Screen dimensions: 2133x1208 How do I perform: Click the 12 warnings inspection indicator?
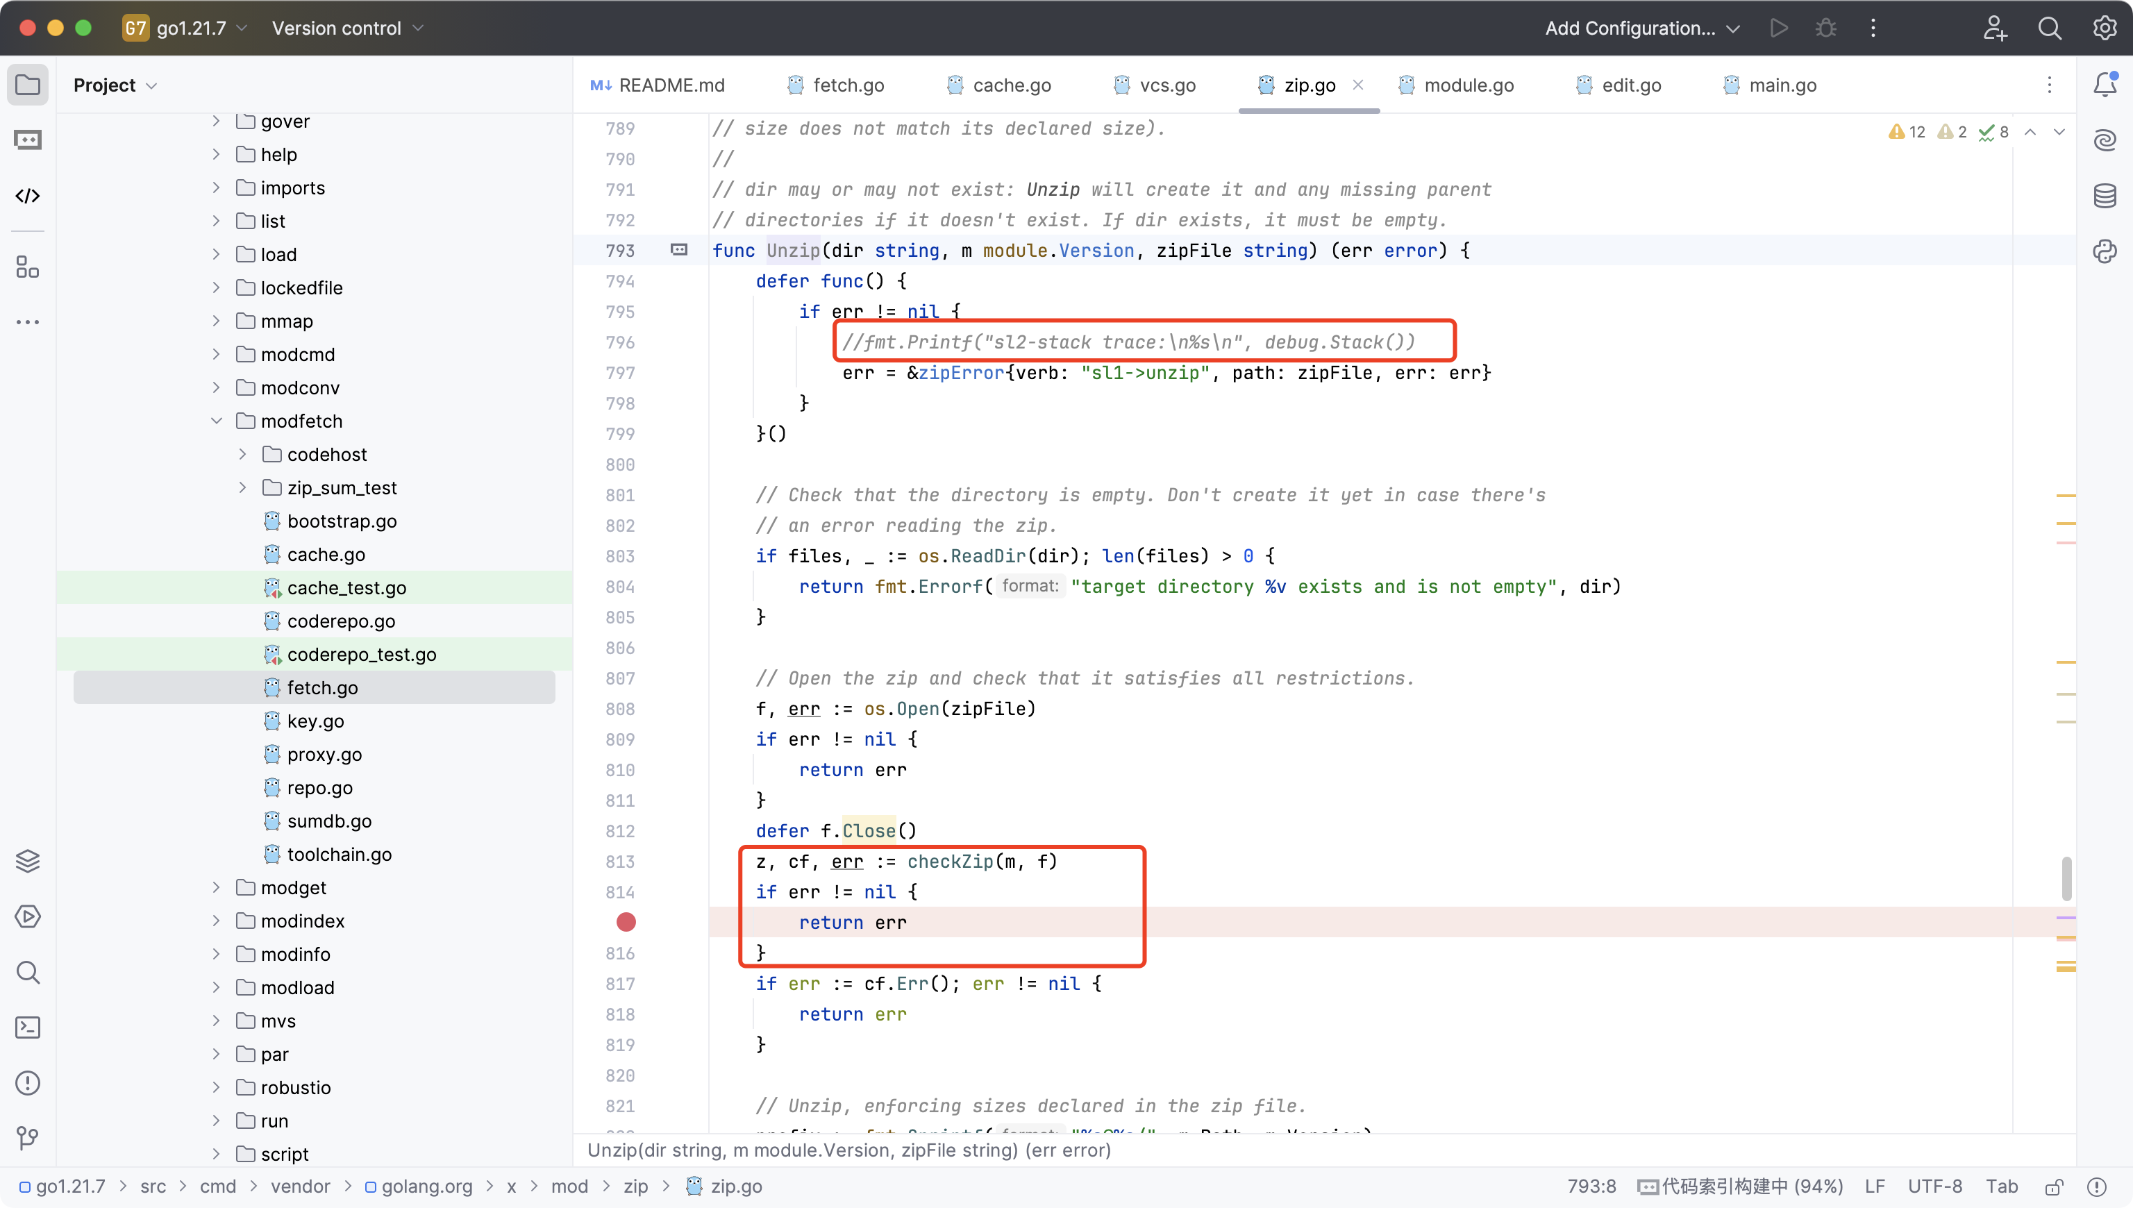click(1907, 132)
